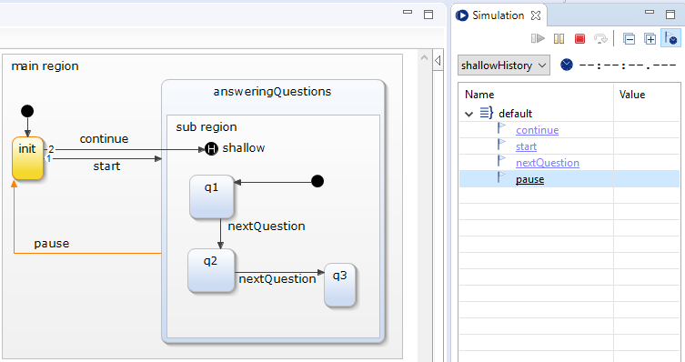Screen dimensions: 685x362
Task: Click the Name column header
Action: pos(479,95)
